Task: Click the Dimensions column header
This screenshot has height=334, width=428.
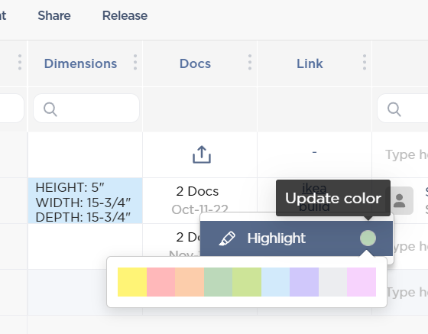Action: pyautogui.click(x=80, y=63)
